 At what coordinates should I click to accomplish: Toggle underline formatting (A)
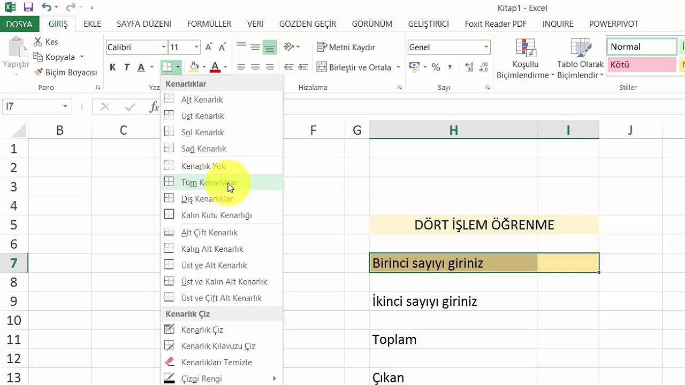[x=141, y=67]
